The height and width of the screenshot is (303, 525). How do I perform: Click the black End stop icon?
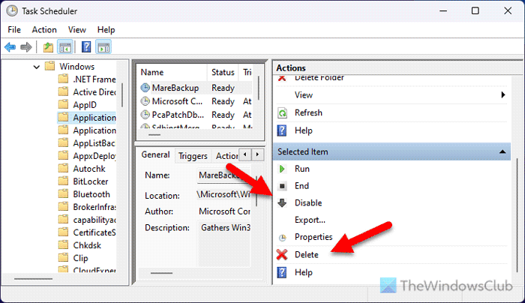282,186
